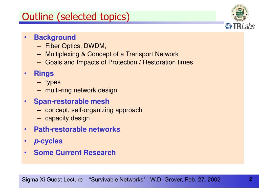Screen dimensions: 259x194
Task: Click 'W.D. Grover, Feb. 27, 2002' footer text
Action: pyautogui.click(x=185, y=180)
